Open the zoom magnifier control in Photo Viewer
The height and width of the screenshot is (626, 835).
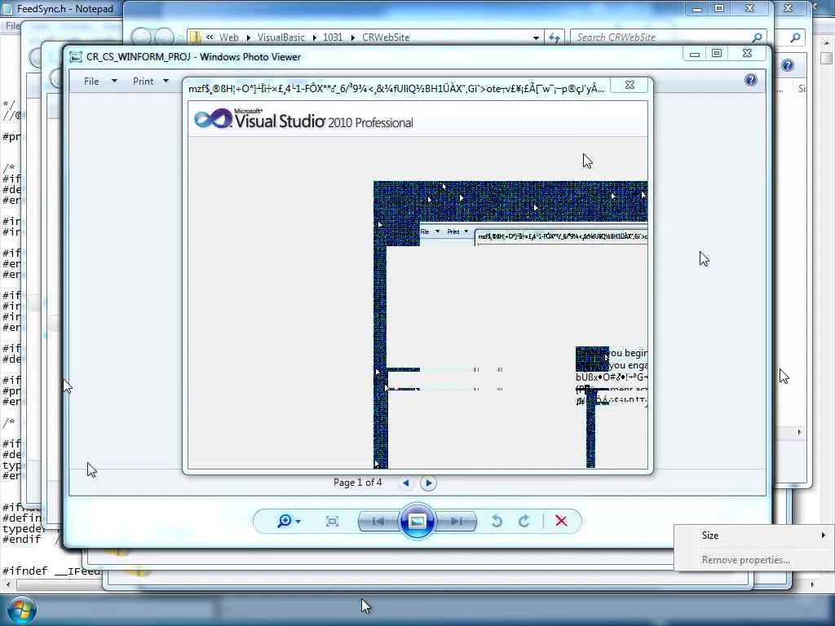288,521
